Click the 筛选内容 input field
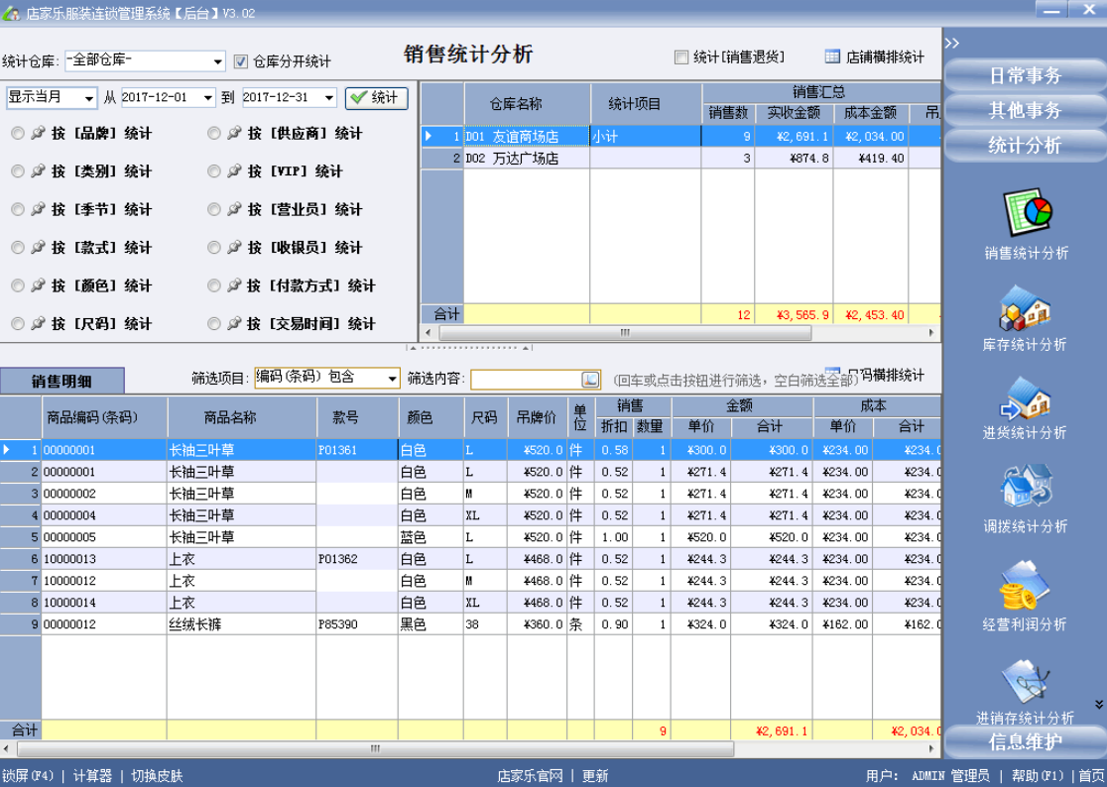This screenshot has height=787, width=1107. coord(524,380)
